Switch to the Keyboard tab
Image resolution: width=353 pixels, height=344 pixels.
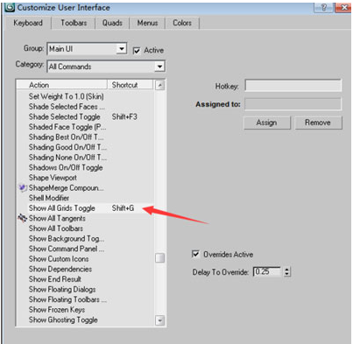point(28,23)
